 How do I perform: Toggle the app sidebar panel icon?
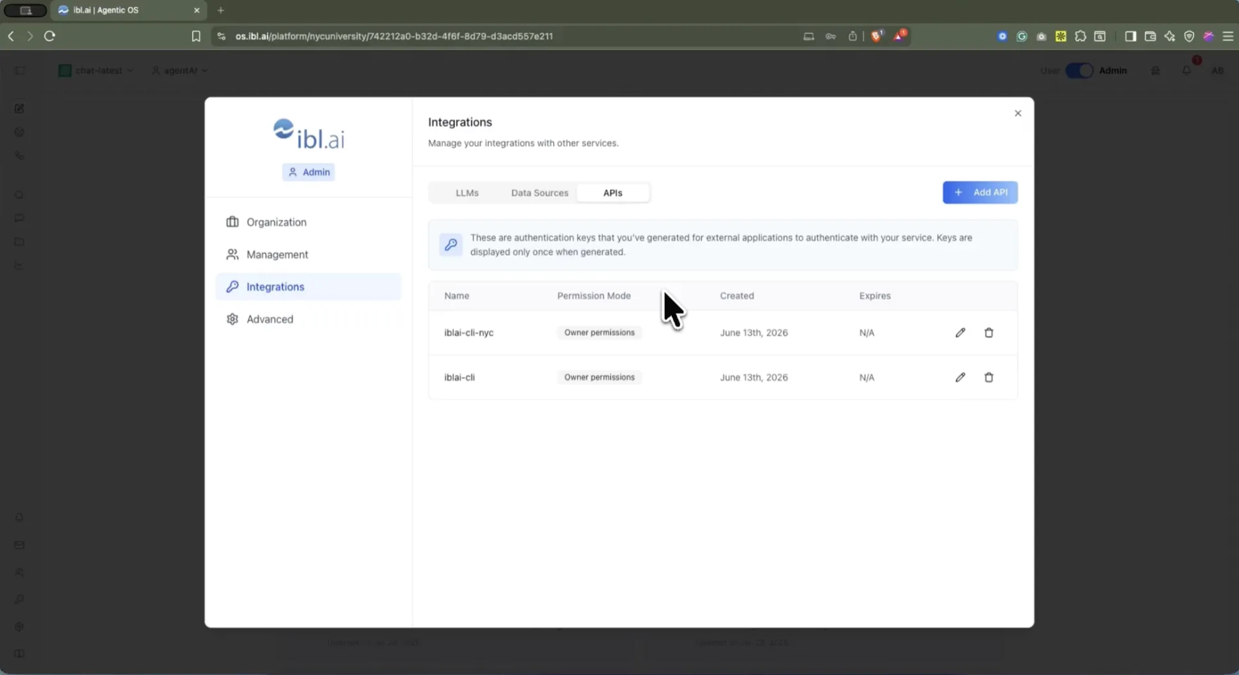(x=19, y=70)
